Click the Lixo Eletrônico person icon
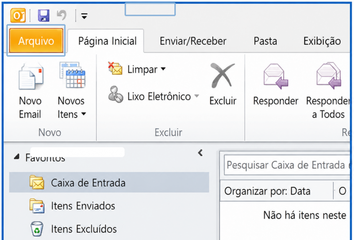Viewport: 354px width, 240px height. click(115, 94)
